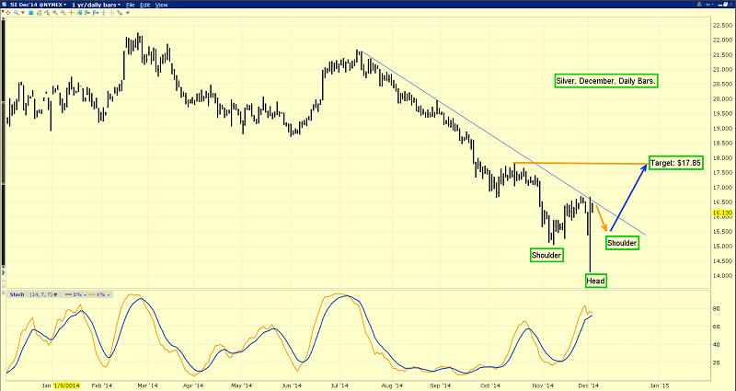Click the current price 16.130 marker

pos(721,213)
